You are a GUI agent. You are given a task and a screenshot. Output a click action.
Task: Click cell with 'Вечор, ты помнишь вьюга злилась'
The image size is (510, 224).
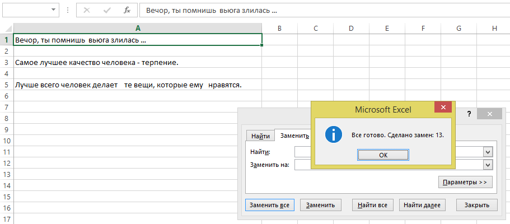[x=138, y=40]
